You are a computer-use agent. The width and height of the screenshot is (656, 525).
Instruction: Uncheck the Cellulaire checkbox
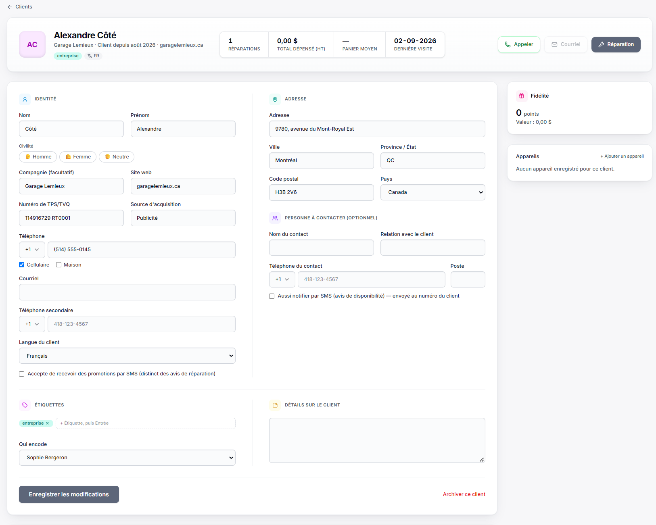[22, 265]
